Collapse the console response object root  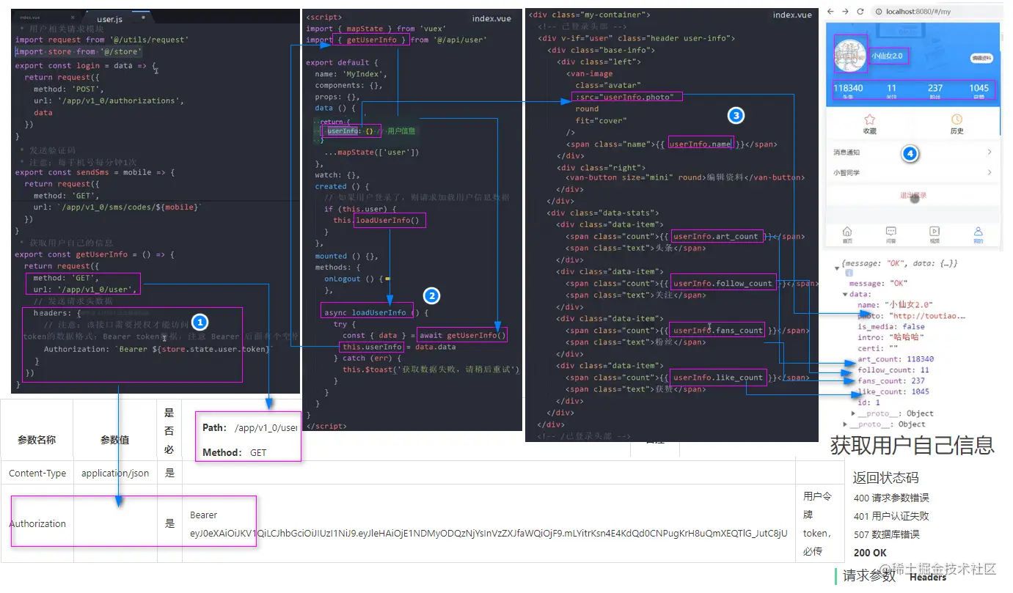point(838,267)
